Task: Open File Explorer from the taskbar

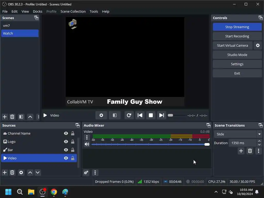Action: click(x=31, y=192)
